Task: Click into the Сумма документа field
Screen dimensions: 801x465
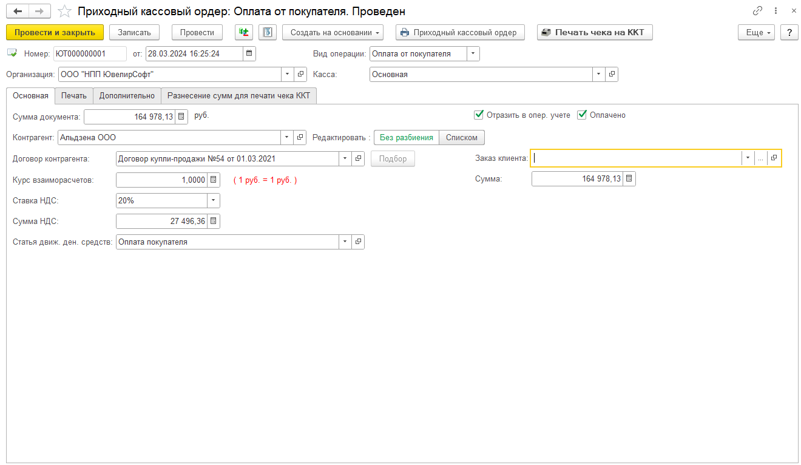Action: [x=129, y=117]
